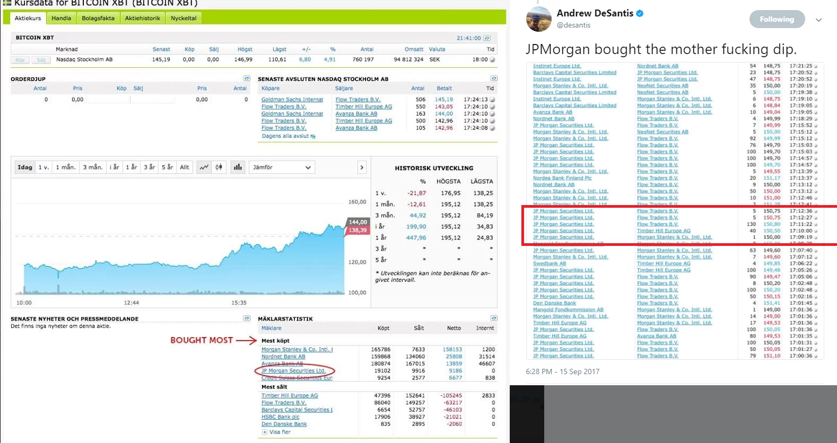
Task: Switch to the Handla tab
Action: [x=62, y=18]
